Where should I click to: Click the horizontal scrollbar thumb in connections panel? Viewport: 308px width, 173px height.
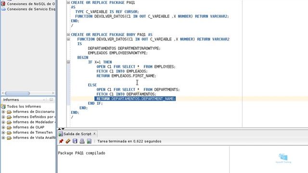[x=17, y=93]
